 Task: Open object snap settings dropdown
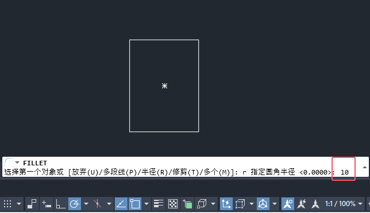[x=147, y=204]
